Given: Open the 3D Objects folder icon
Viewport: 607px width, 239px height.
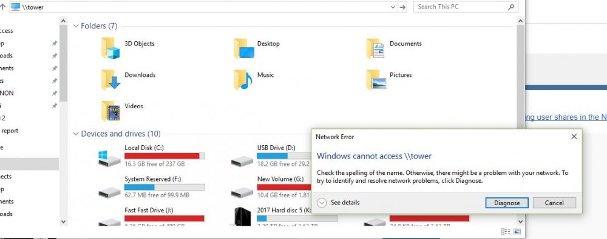Looking at the screenshot, I should coord(110,48).
